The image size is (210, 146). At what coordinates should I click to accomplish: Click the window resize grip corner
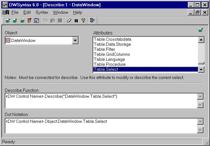click(206, 142)
